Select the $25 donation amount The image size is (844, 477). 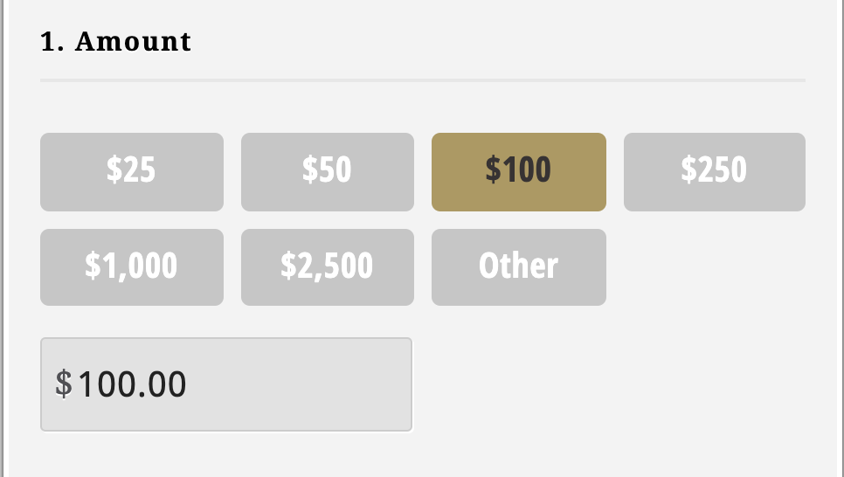(x=132, y=171)
